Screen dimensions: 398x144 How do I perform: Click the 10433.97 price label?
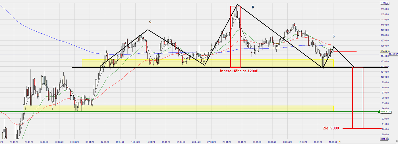pos(393,54)
